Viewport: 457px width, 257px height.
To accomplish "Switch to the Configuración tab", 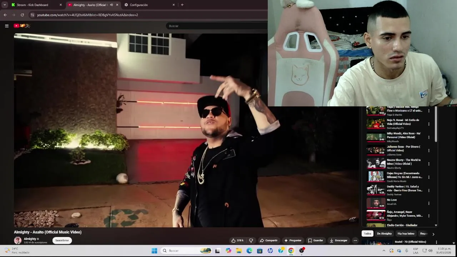I will tap(150, 5).
